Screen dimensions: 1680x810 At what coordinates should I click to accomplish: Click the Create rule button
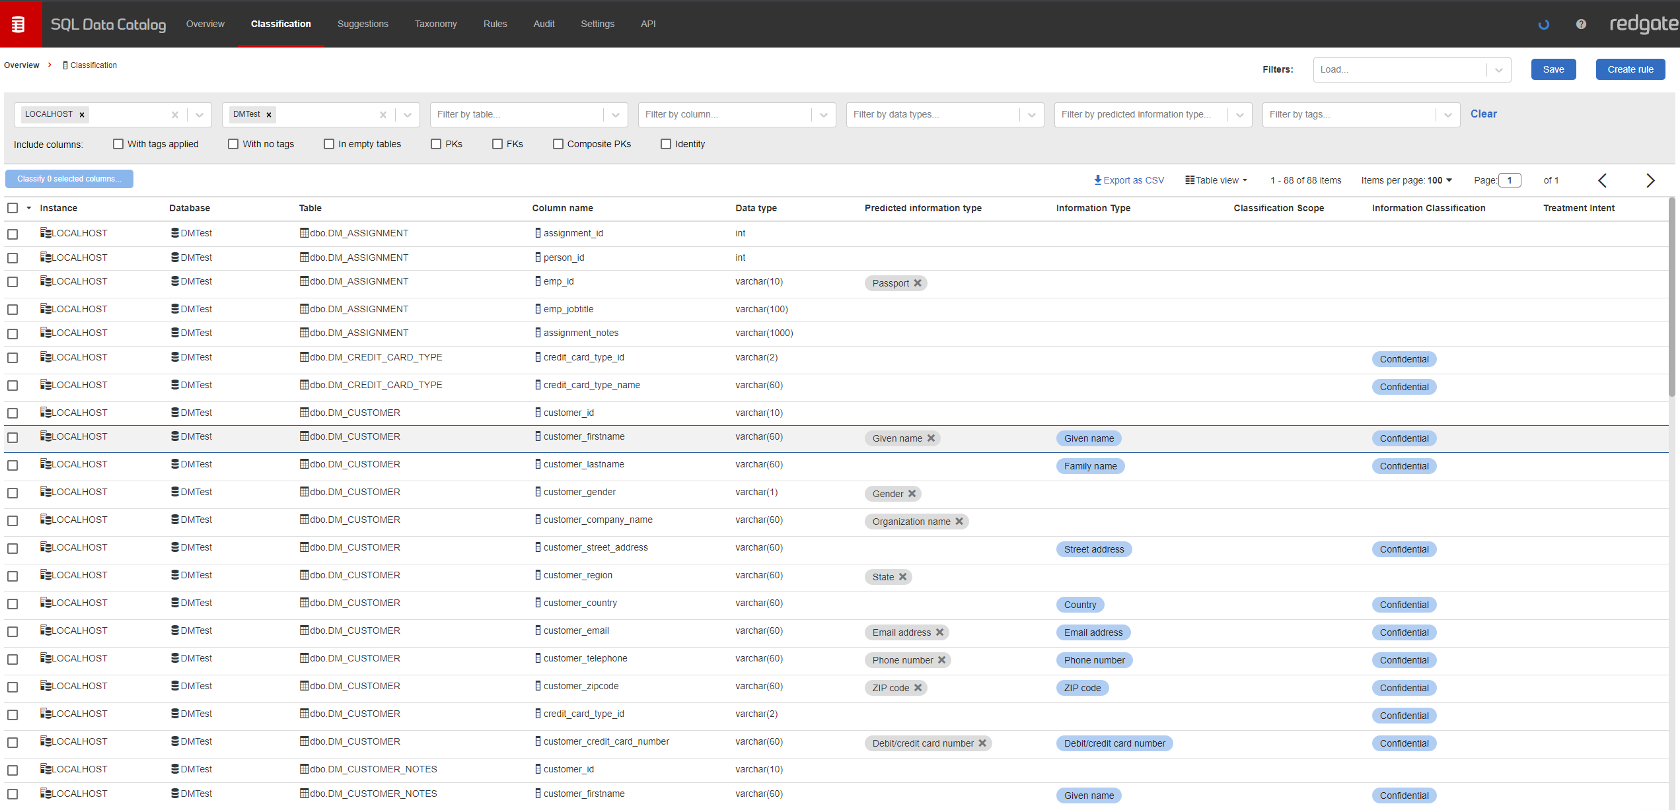coord(1630,69)
